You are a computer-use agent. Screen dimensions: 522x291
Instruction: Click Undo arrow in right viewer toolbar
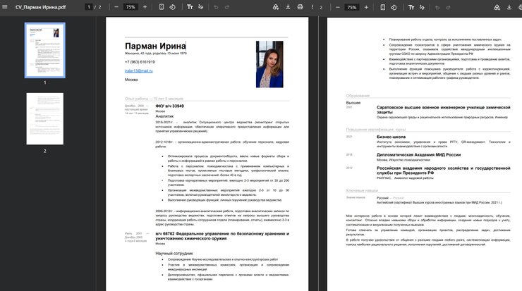tap(437, 7)
